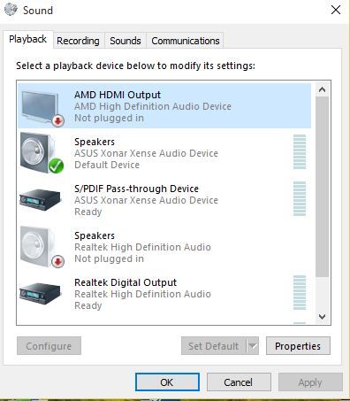Click the Cancel button
This screenshot has height=401, width=350.
tap(239, 382)
